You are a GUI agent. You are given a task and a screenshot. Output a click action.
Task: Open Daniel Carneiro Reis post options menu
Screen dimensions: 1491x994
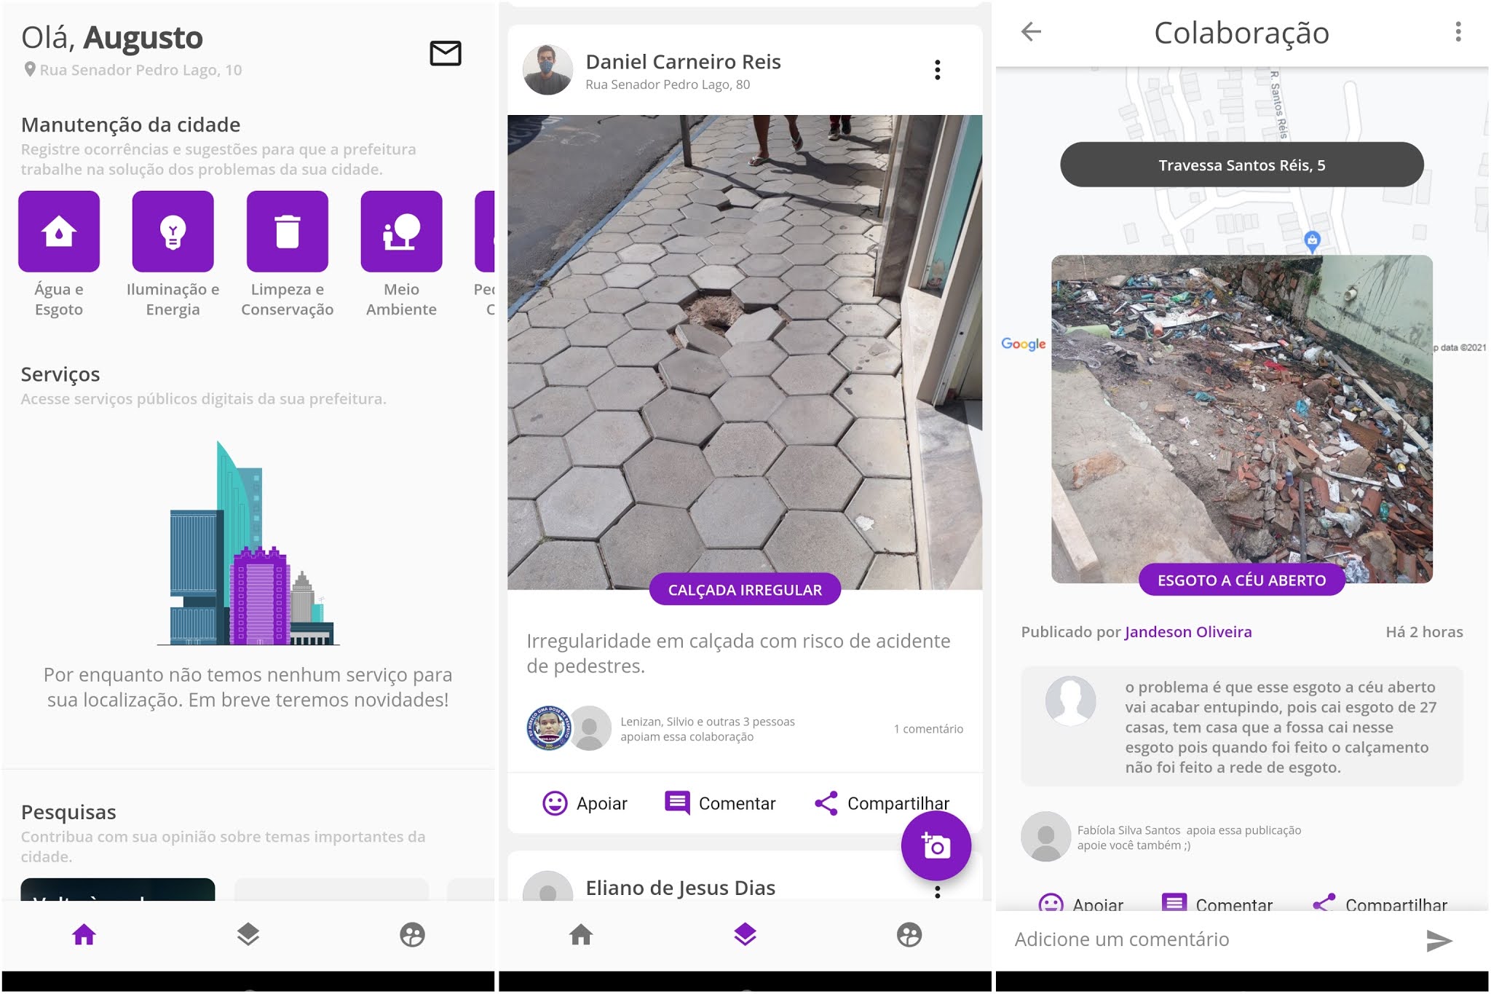click(x=937, y=70)
